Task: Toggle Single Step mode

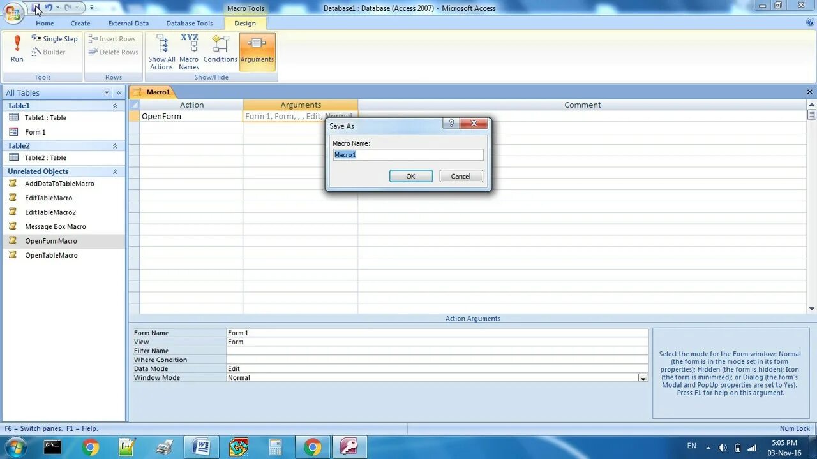Action: pyautogui.click(x=55, y=39)
